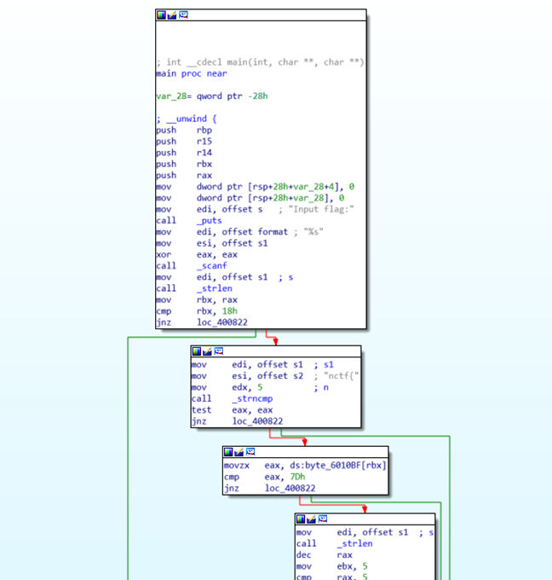Click 'call _scanf' instruction

pyautogui.click(x=192, y=265)
